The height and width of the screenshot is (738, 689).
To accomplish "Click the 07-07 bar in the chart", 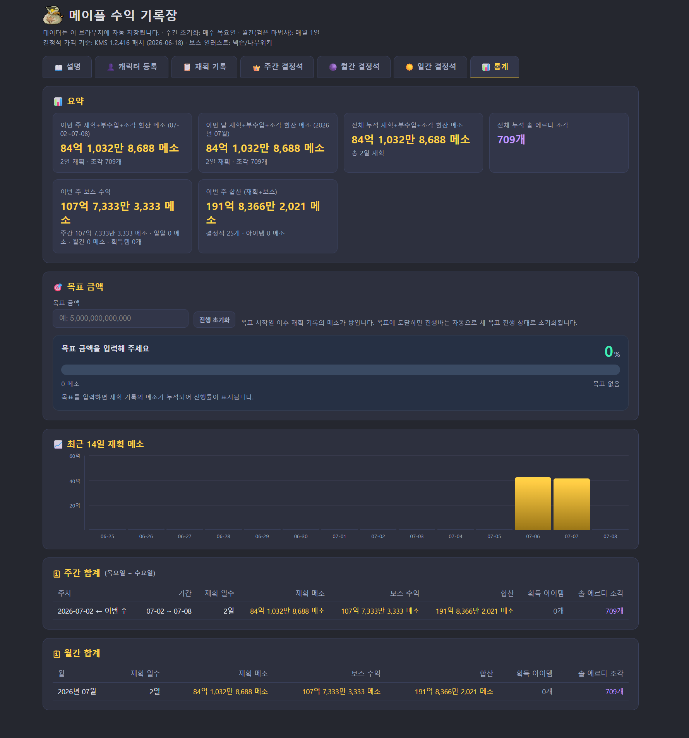I will (572, 504).
